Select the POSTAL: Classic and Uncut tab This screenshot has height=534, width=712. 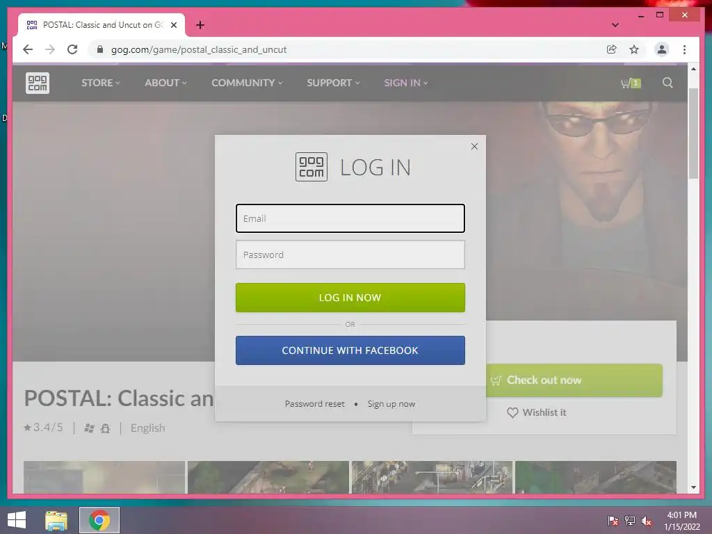click(102, 25)
